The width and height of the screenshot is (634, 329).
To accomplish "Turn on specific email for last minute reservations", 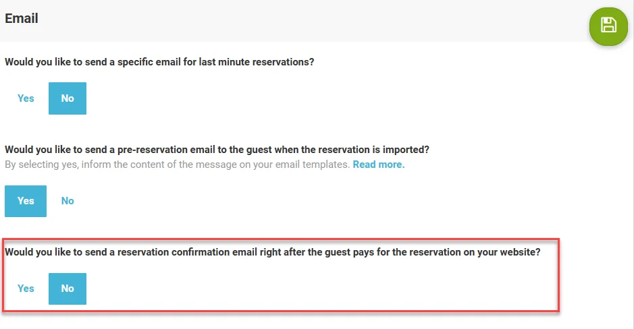I will pyautogui.click(x=26, y=98).
